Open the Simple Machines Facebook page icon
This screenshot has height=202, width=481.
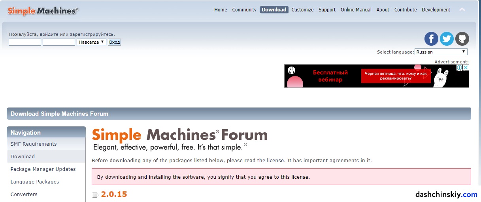[432, 39]
